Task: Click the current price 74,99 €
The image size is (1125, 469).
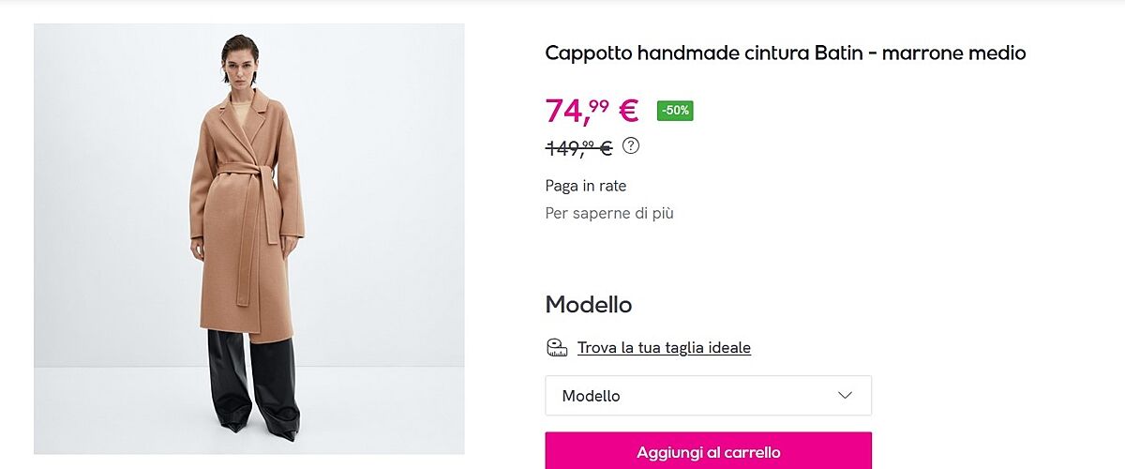Action: (x=591, y=111)
